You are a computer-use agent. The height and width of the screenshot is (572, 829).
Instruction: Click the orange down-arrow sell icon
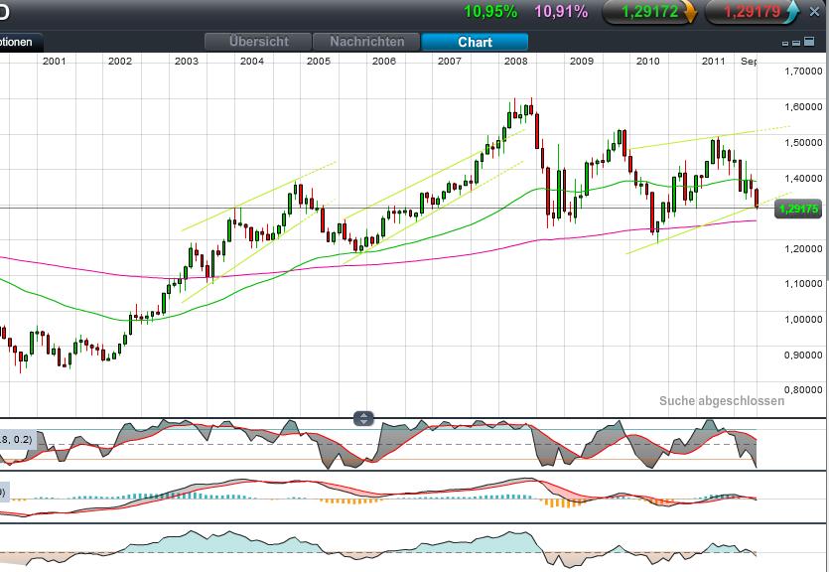(x=689, y=13)
